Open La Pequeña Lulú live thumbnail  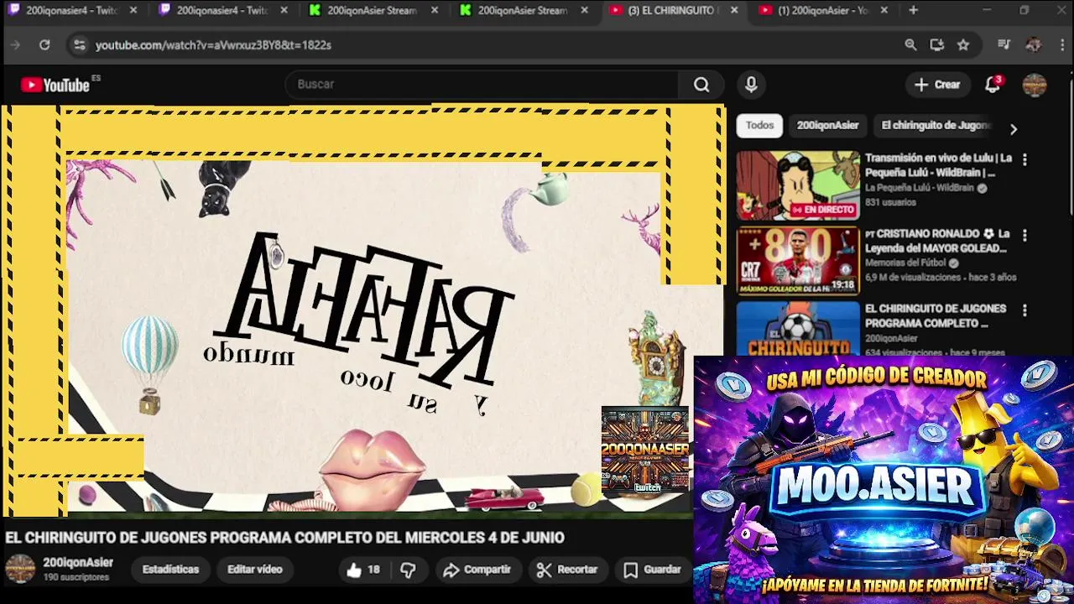tap(798, 185)
